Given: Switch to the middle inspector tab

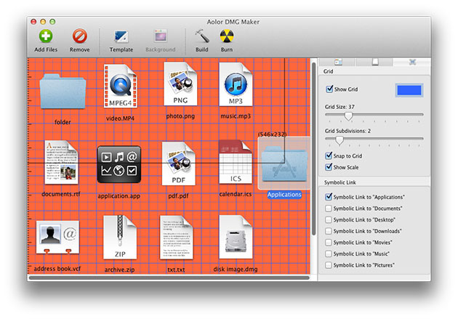Looking at the screenshot, I should (375, 62).
